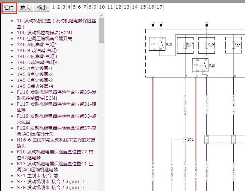Open page tab 10
Image resolution: width=245 pixels, height=191 pixels.
click(x=102, y=7)
